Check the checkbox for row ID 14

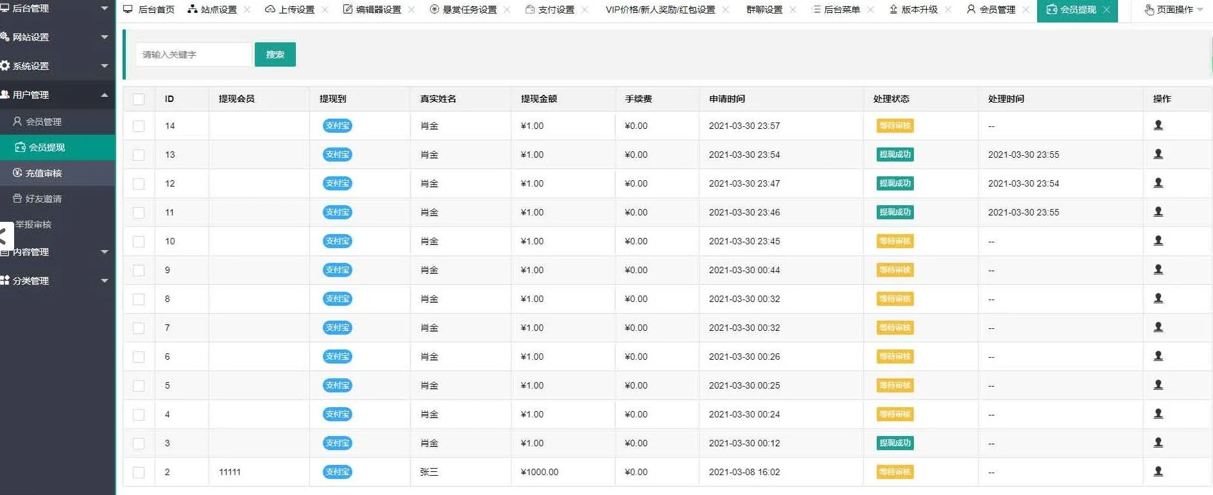tap(139, 126)
